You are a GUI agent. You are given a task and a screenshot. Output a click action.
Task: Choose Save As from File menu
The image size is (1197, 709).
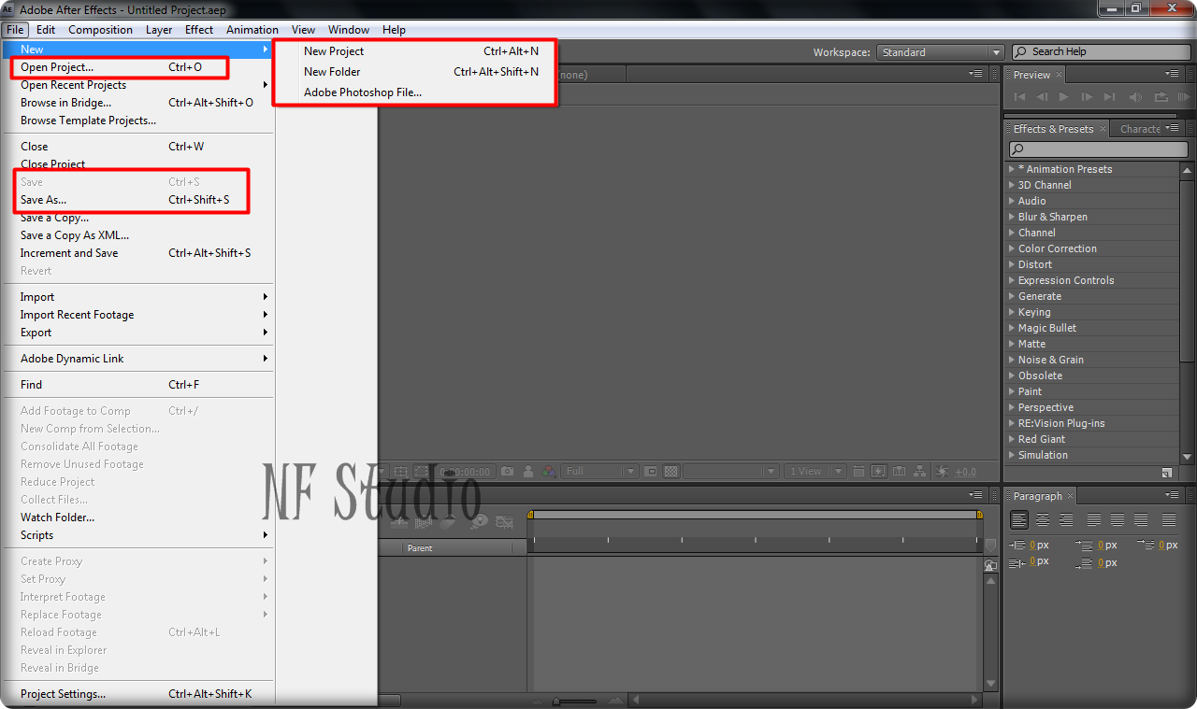(137, 200)
